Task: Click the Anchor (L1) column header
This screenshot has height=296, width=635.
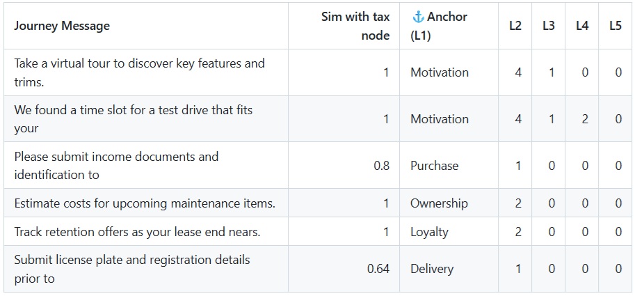Action: tap(440, 26)
